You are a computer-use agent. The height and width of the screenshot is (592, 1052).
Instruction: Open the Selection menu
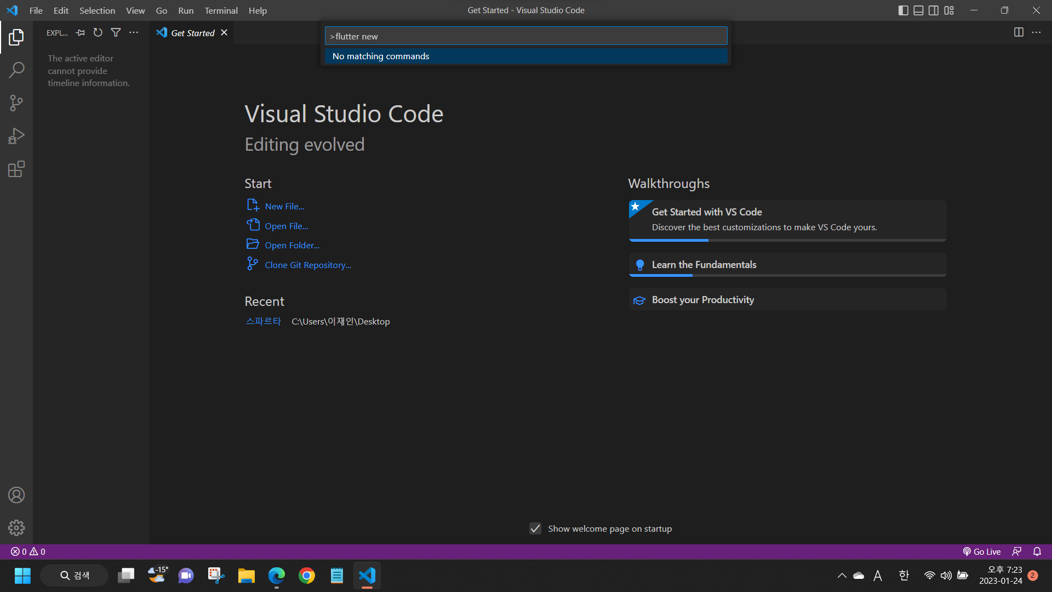pyautogui.click(x=97, y=10)
